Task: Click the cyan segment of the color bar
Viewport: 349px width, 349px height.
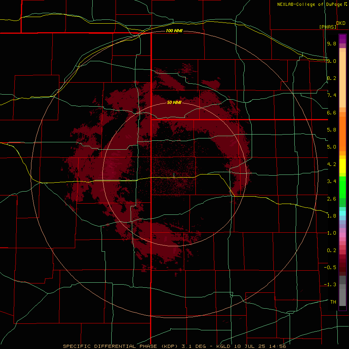Action: tap(342, 213)
